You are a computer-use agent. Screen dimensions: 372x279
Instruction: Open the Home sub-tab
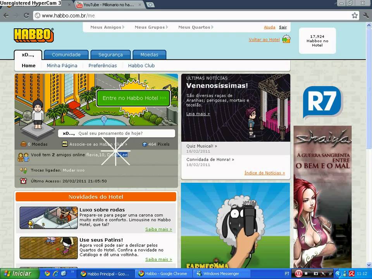28,66
